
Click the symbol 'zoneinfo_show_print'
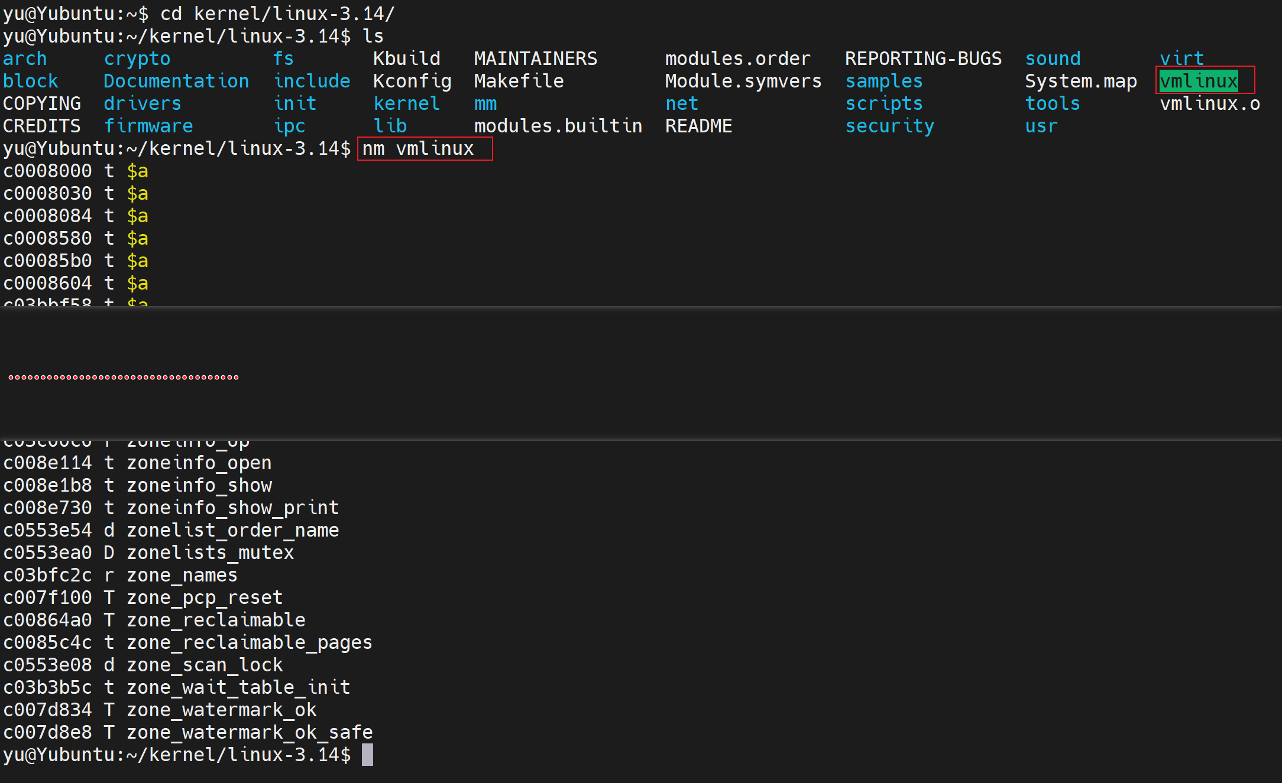pyautogui.click(x=232, y=508)
